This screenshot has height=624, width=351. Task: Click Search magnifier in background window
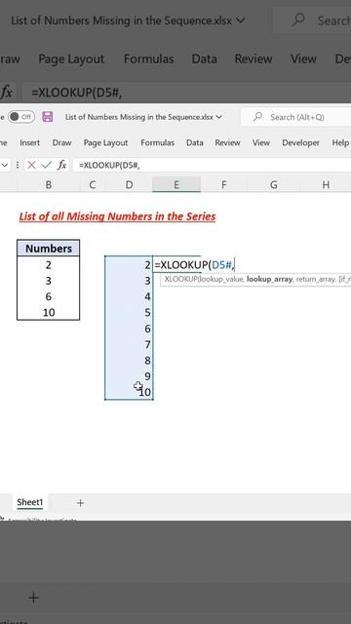297,19
